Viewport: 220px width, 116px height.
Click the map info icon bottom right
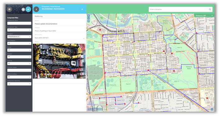click(212, 109)
